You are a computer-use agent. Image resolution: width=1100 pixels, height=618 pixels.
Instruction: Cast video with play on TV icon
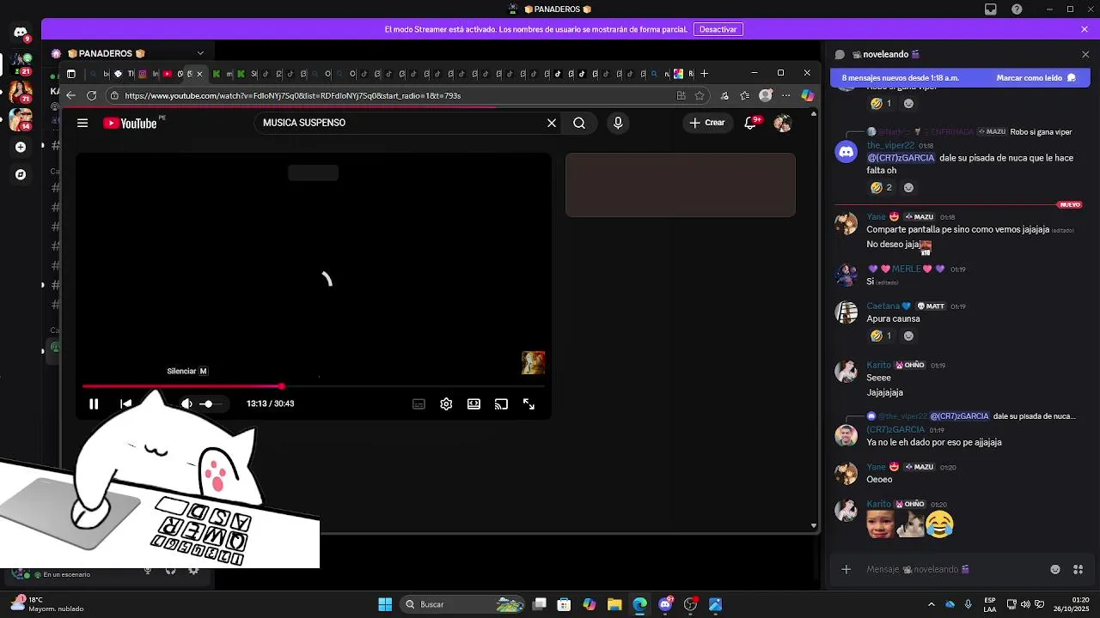click(x=501, y=403)
